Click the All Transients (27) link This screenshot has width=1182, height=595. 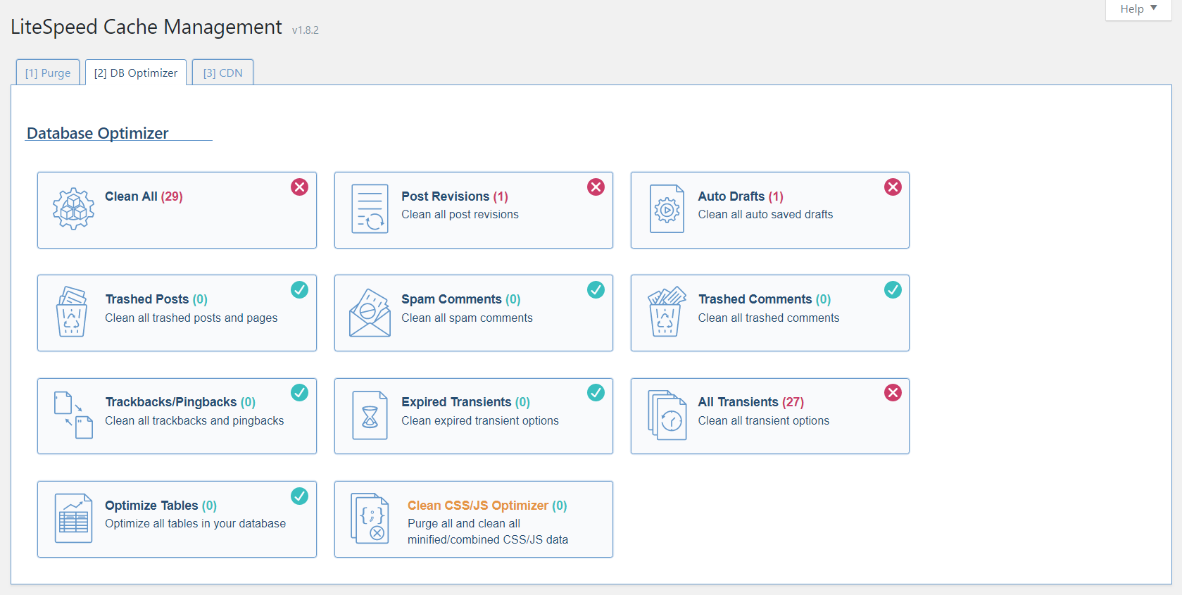point(751,402)
